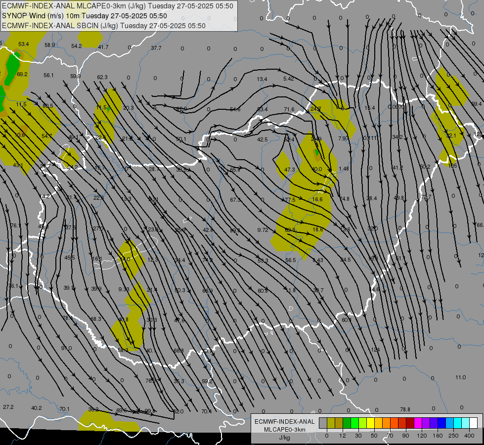Click the legend tick value 250
This screenshot has height=445, width=484.
point(453,436)
